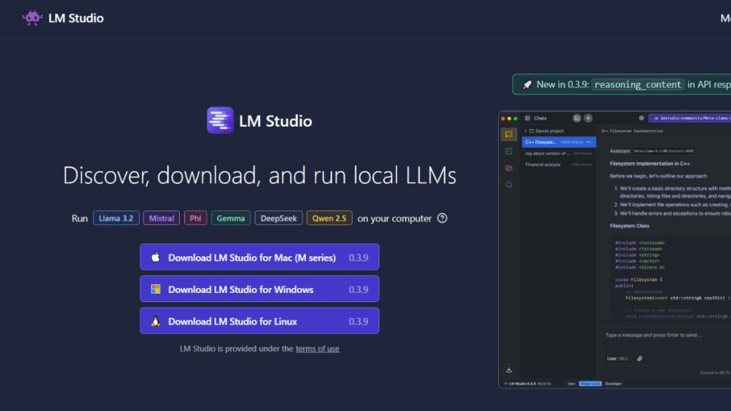Image resolution: width=731 pixels, height=411 pixels.
Task: Click the help question mark icon
Action: [x=442, y=218]
